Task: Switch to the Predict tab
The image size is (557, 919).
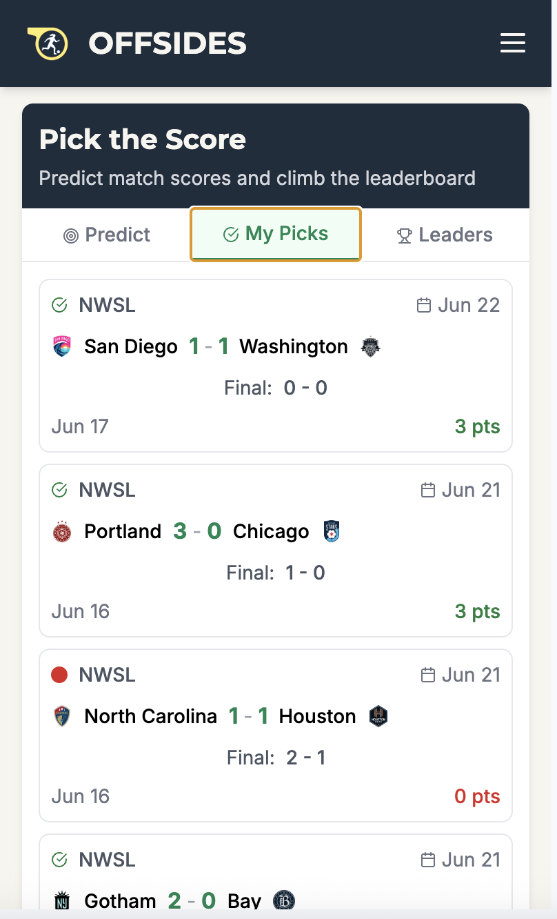Action: click(x=106, y=235)
